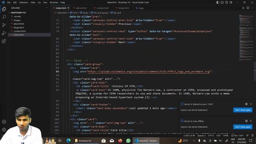Image resolution: width=256 pixels, height=144 pixels.
Task: Open Source Control view
Action: tap(4, 25)
